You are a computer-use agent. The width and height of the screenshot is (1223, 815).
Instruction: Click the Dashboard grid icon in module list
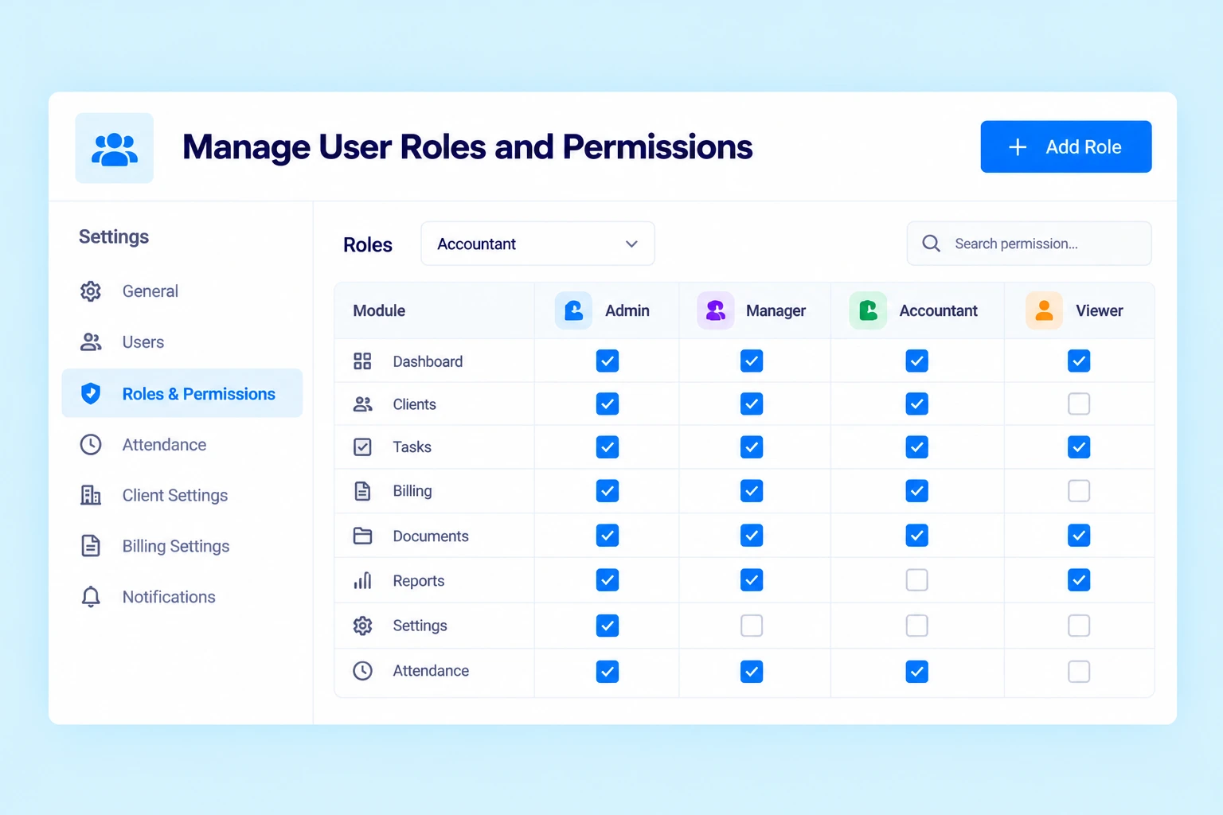pyautogui.click(x=362, y=361)
